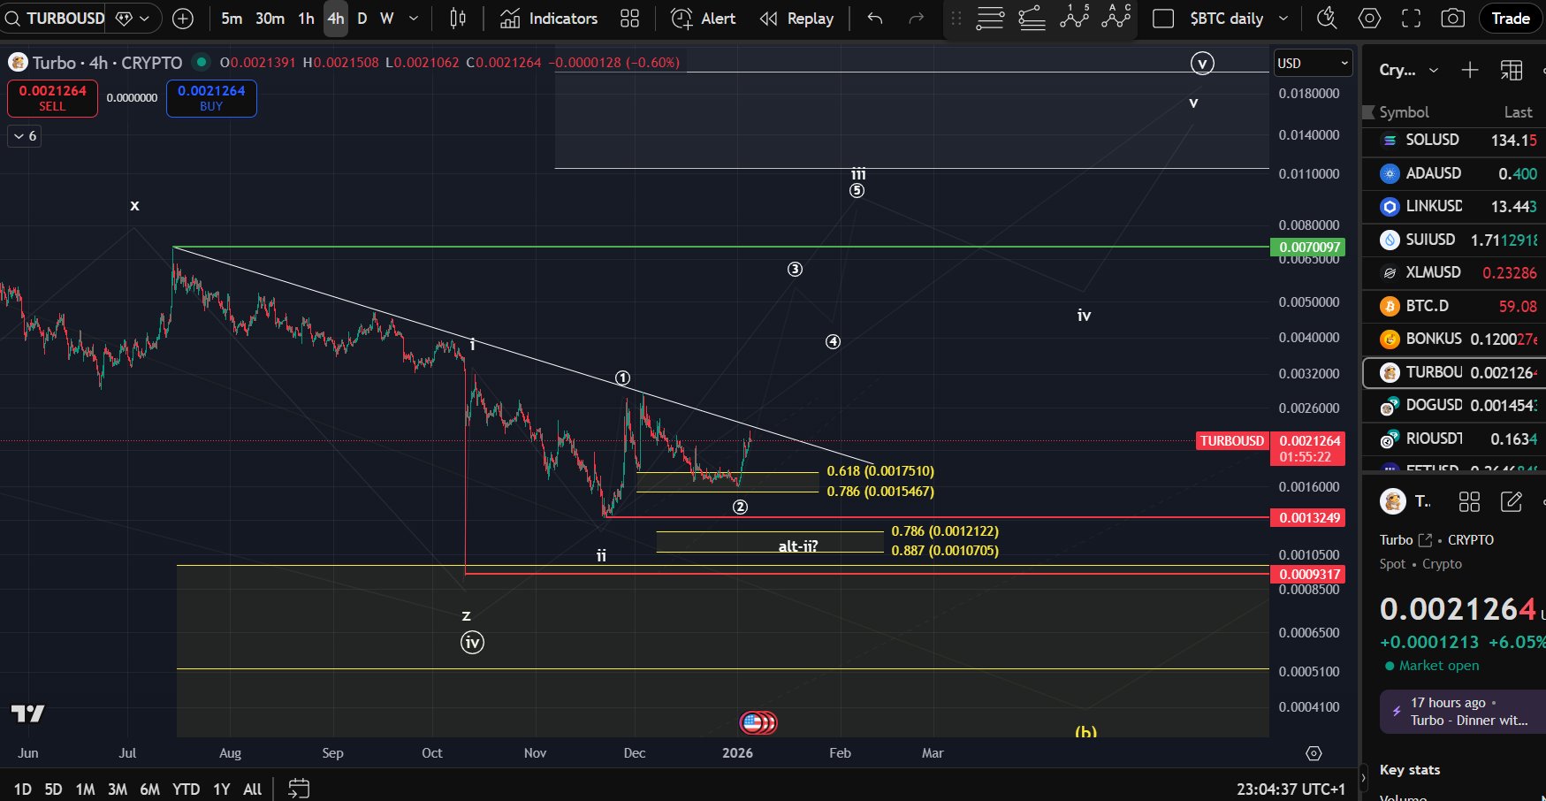Open the chart layout setup square icon
Image resolution: width=1546 pixels, height=801 pixels.
[1163, 18]
